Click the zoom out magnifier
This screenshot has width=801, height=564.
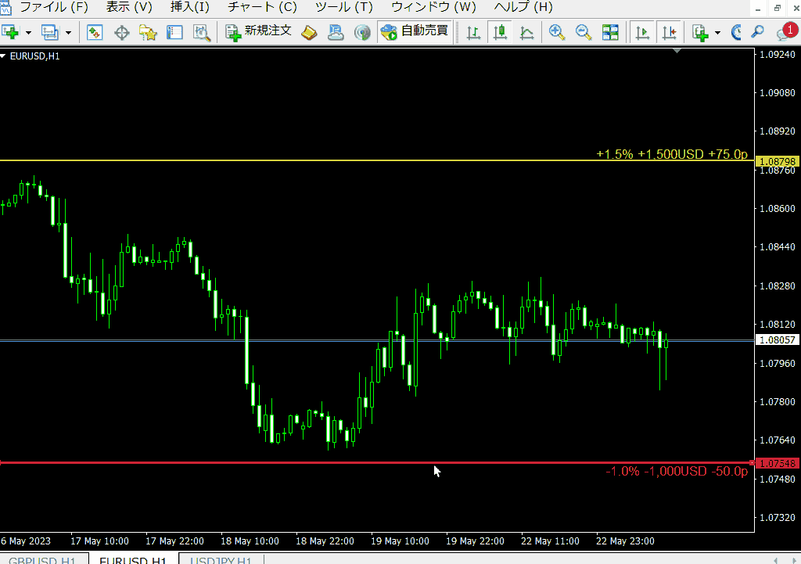[x=583, y=32]
